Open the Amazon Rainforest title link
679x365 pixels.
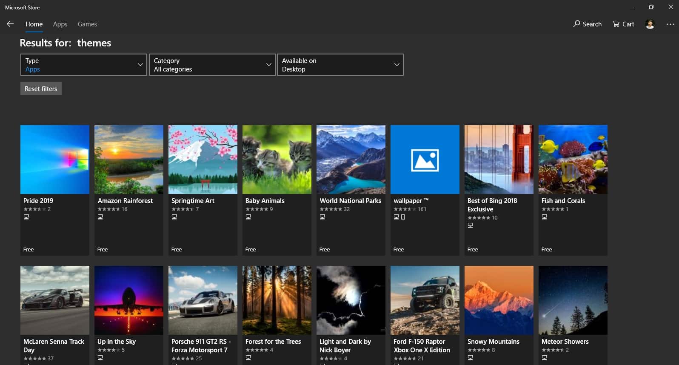coord(125,201)
